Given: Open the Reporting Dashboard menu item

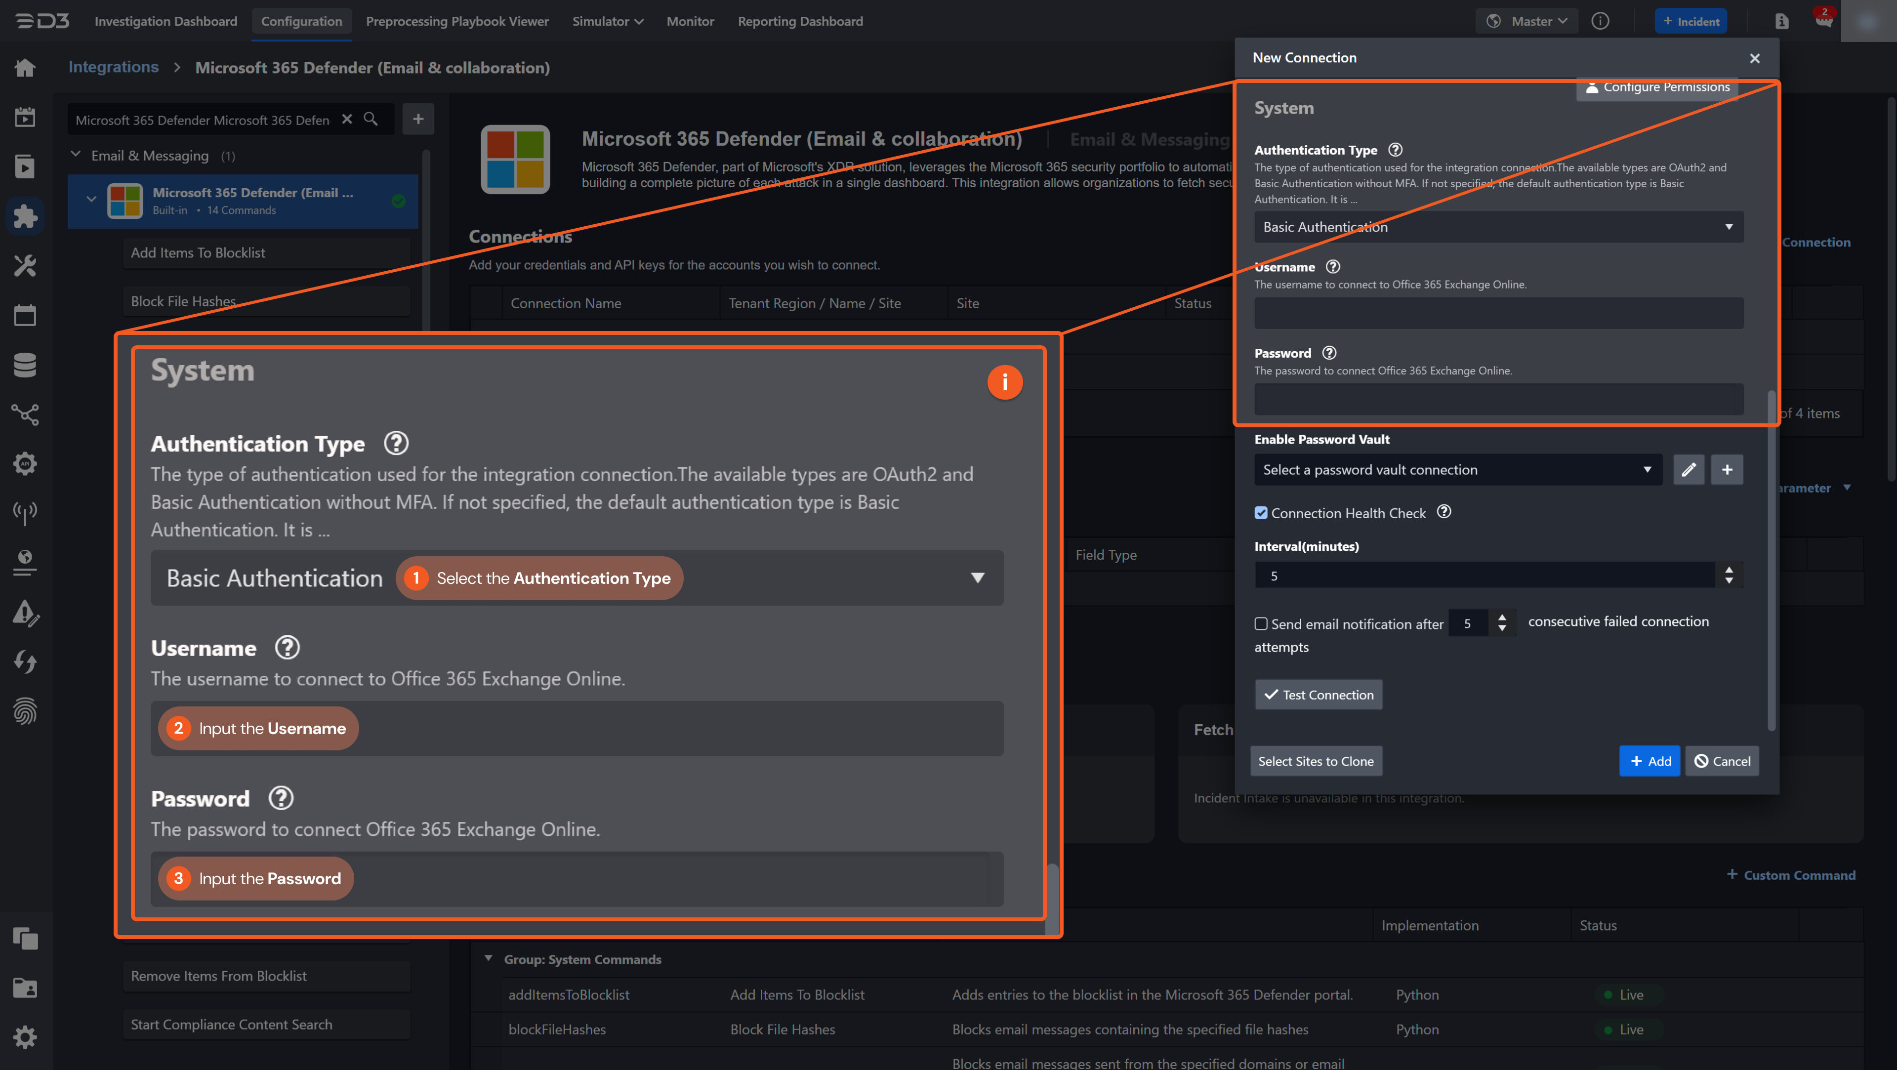Looking at the screenshot, I should [x=800, y=21].
